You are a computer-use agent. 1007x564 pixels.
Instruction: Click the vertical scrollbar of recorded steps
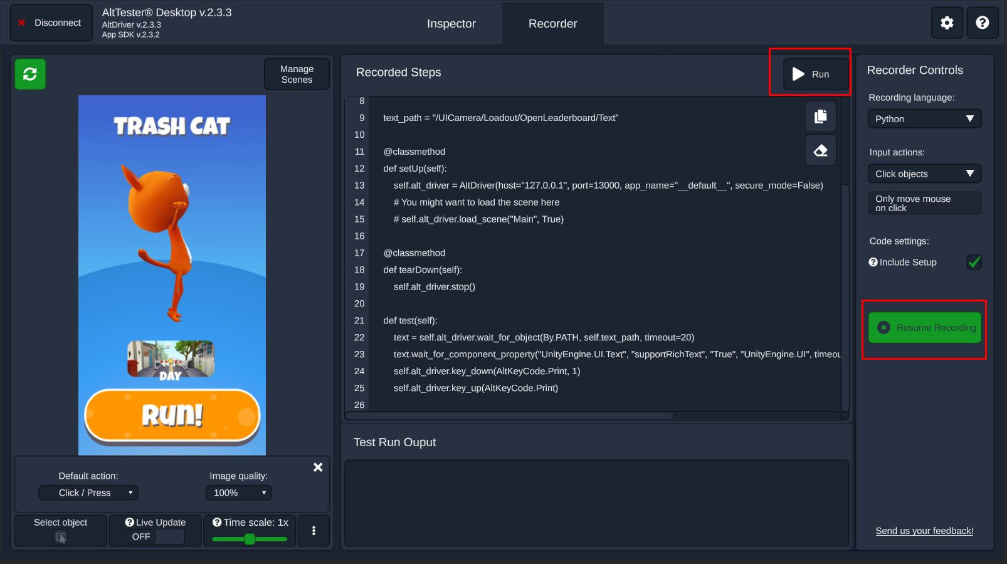[845, 297]
